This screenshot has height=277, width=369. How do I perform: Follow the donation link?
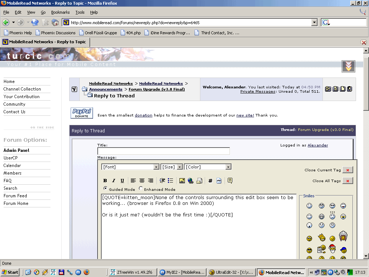[x=143, y=115]
